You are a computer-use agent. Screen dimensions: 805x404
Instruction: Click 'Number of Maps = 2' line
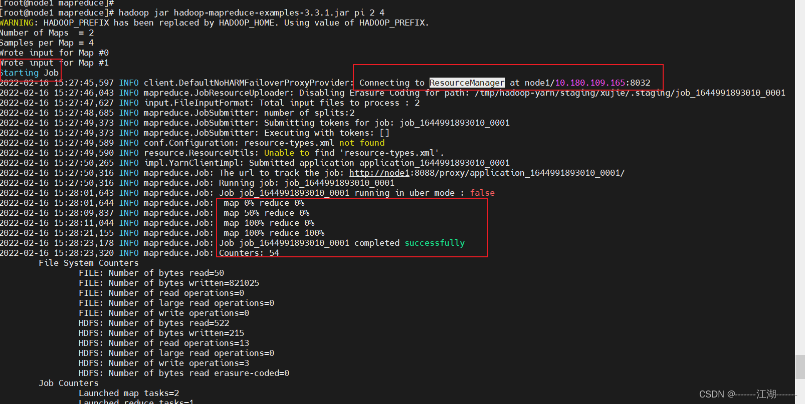click(47, 33)
